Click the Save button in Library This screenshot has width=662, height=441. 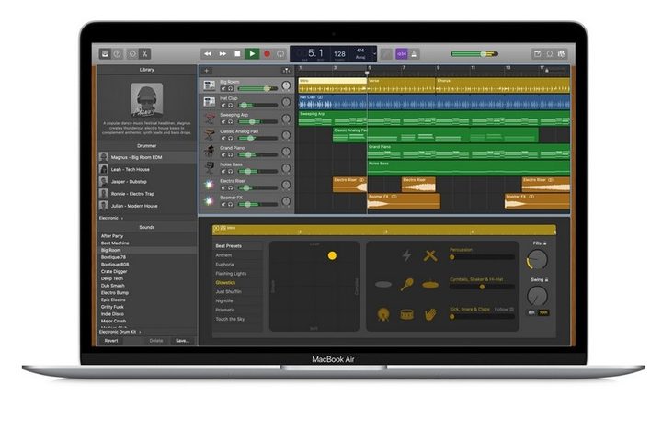(182, 341)
